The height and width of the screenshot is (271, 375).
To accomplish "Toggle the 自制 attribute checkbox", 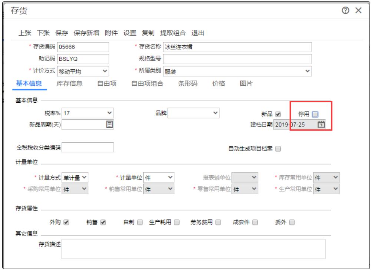I will click(x=140, y=222).
